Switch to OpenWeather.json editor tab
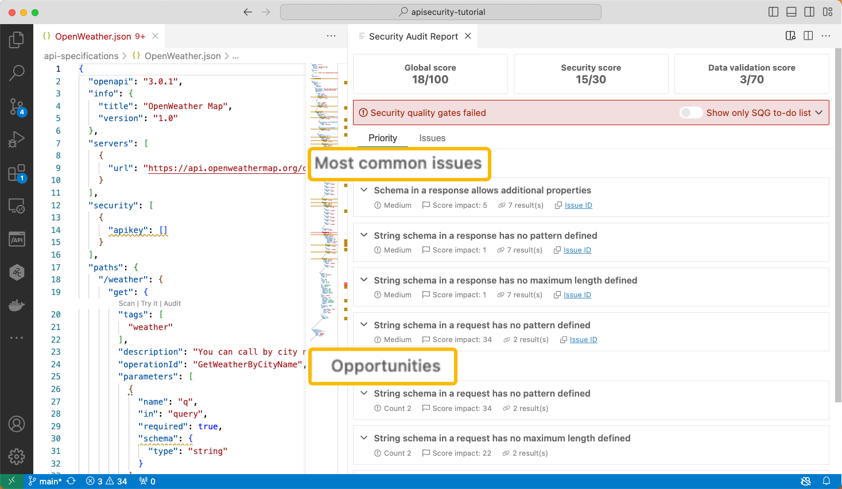The height and width of the screenshot is (489, 842). [94, 36]
